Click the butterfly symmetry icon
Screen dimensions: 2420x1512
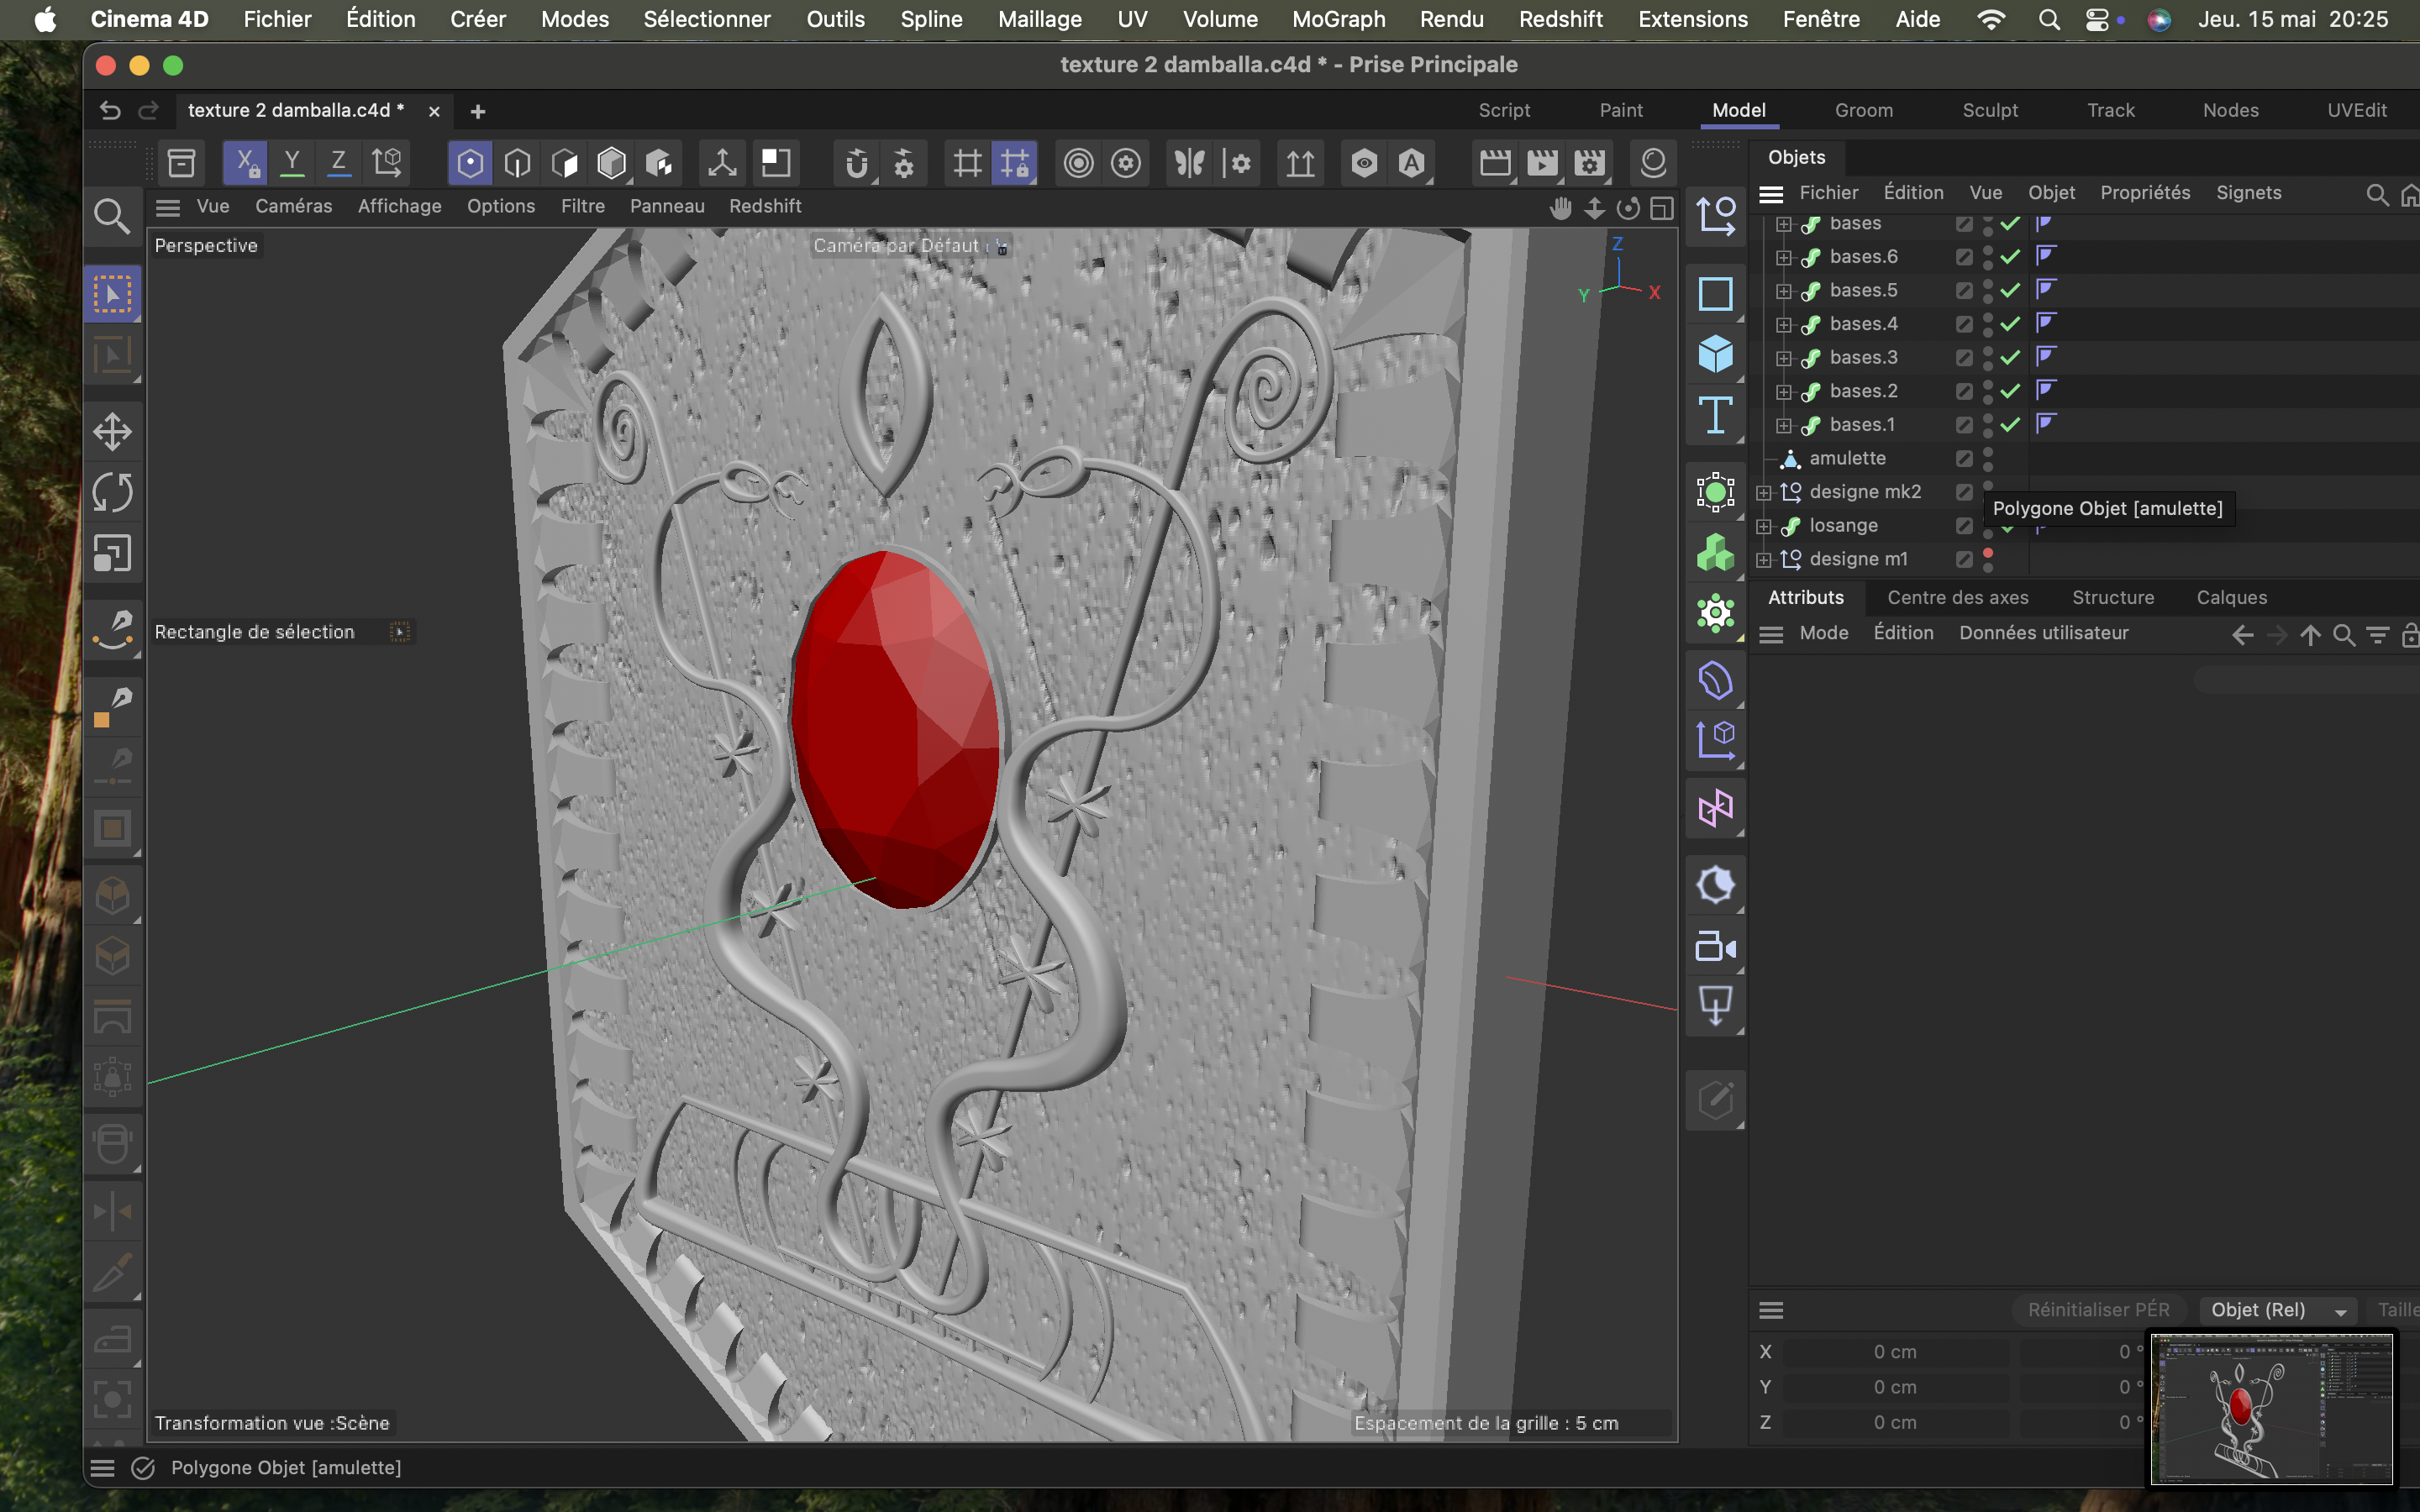click(1189, 162)
